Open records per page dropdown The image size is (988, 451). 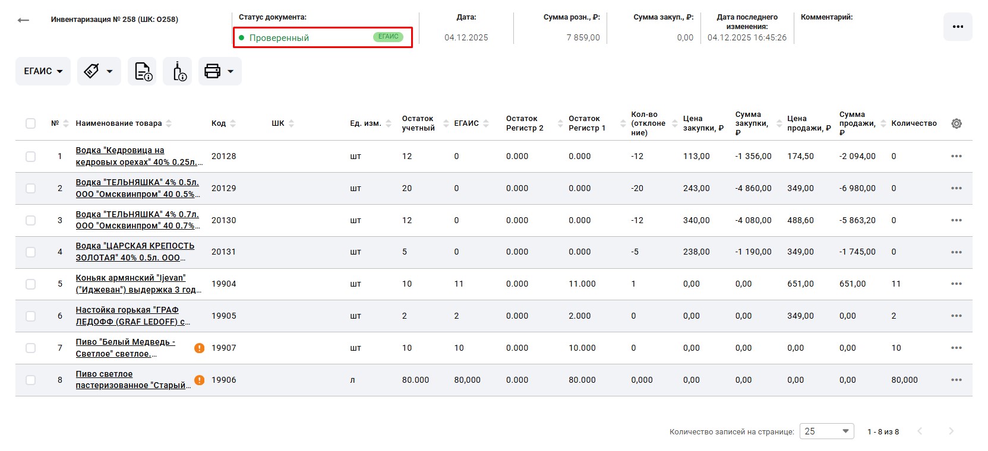point(826,431)
